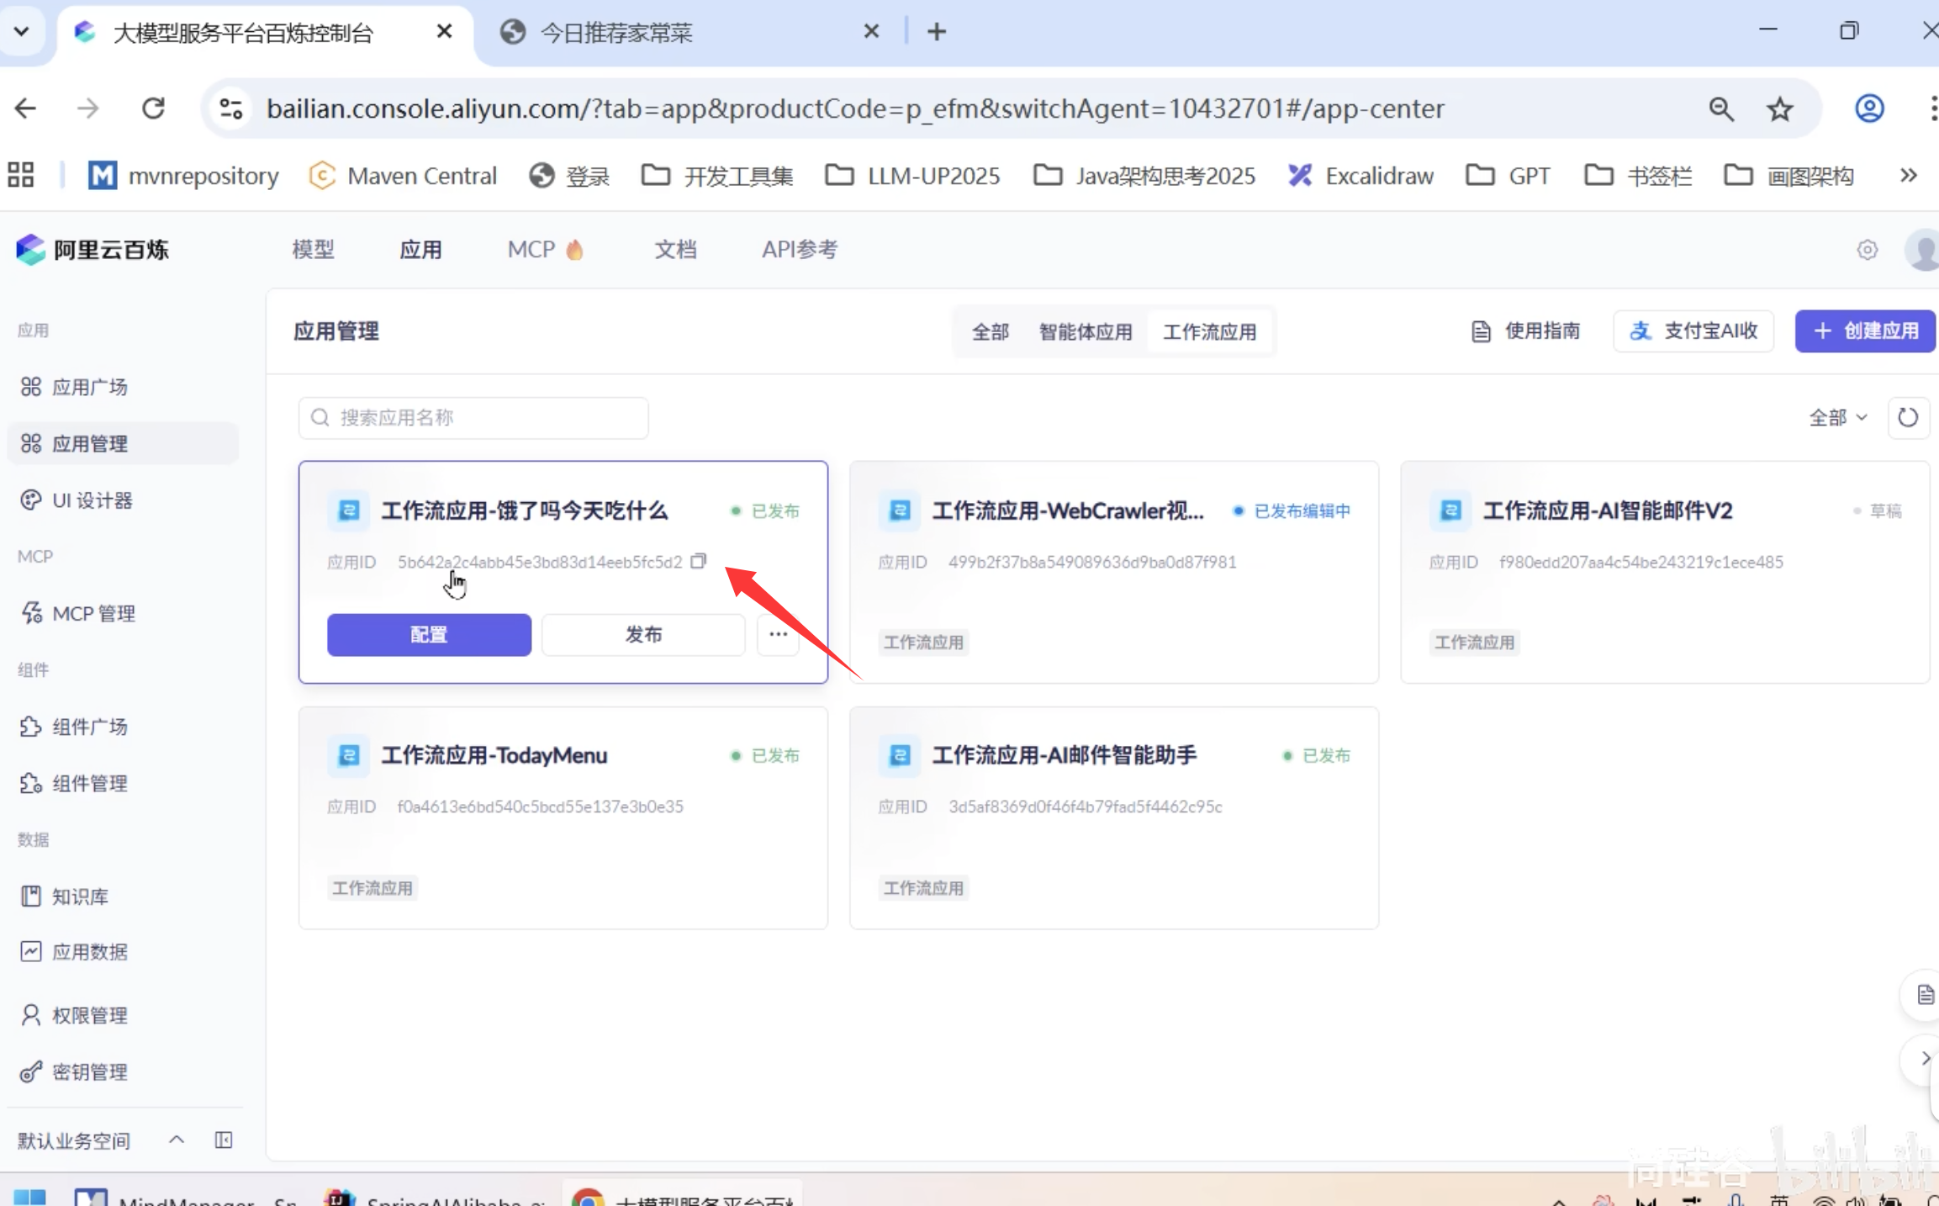The height and width of the screenshot is (1206, 1939).
Task: Go to MCP 管理 in sidebar
Action: point(93,613)
